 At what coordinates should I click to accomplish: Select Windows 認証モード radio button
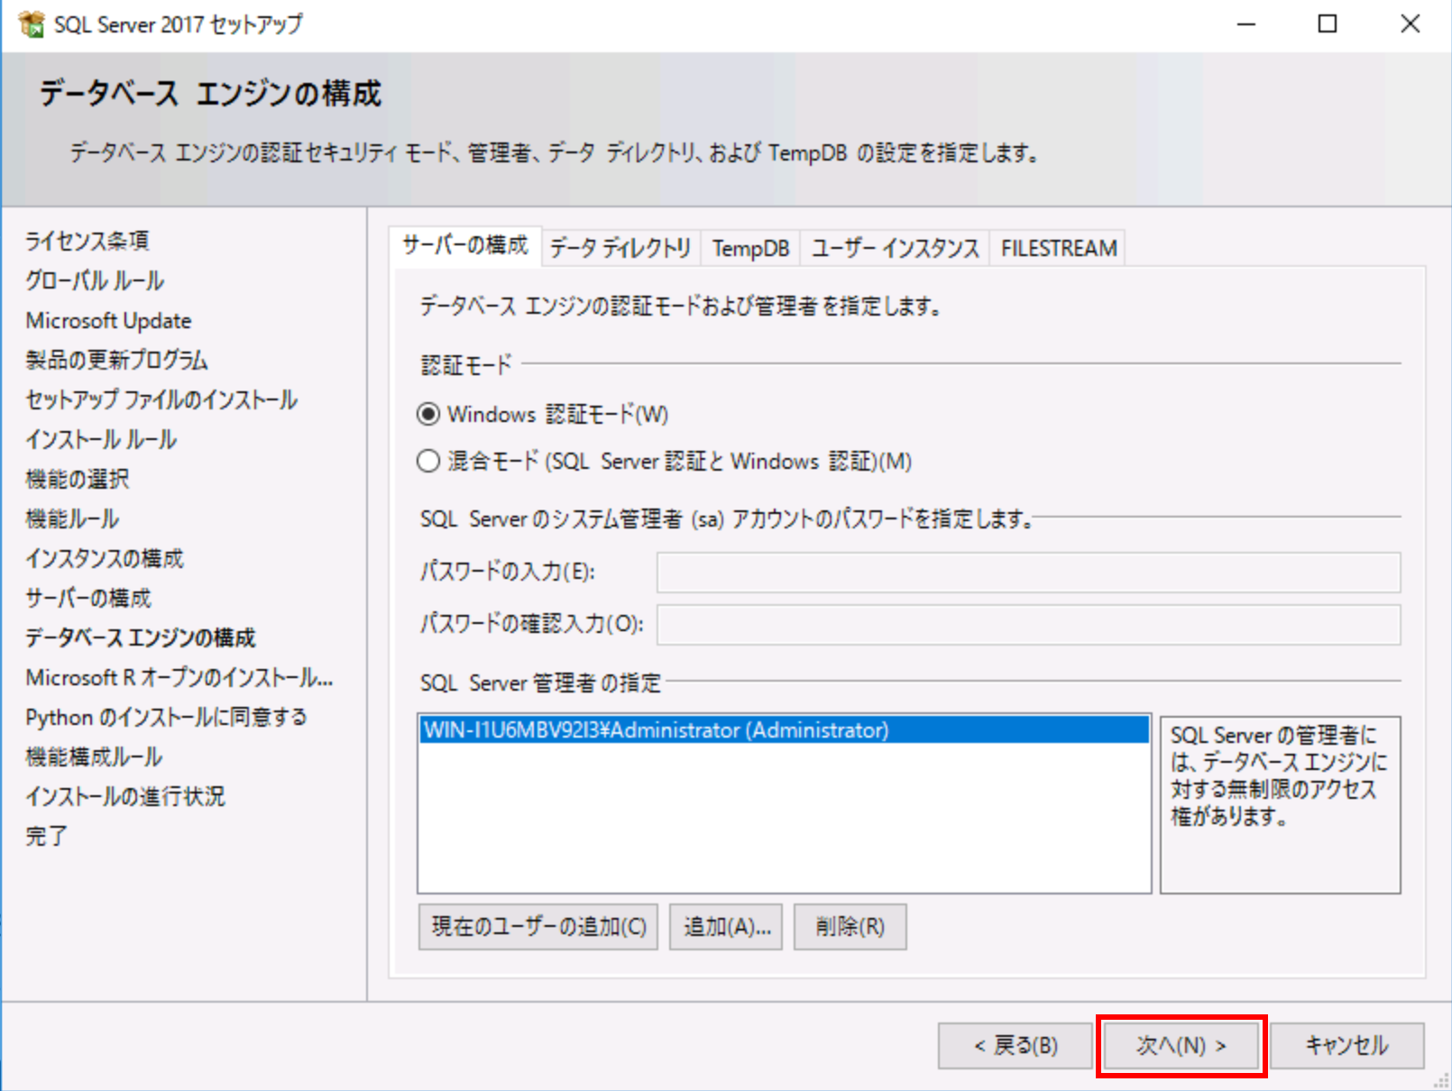pos(428,414)
